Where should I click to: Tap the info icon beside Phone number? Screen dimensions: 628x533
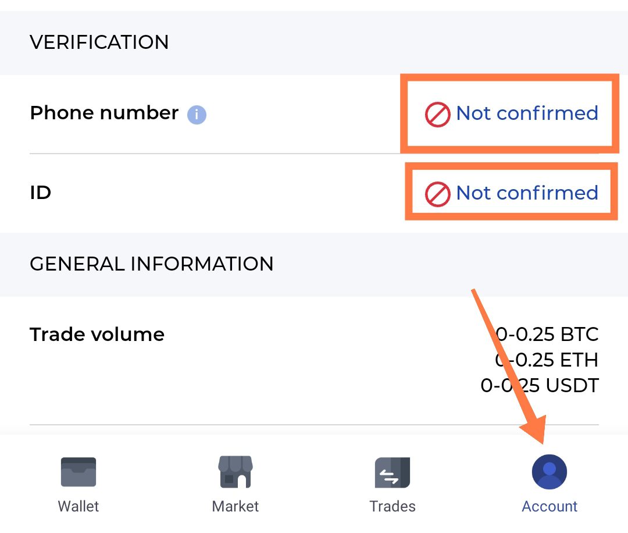click(197, 115)
